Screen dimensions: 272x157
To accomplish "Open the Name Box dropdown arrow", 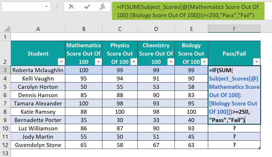I will (46, 7).
